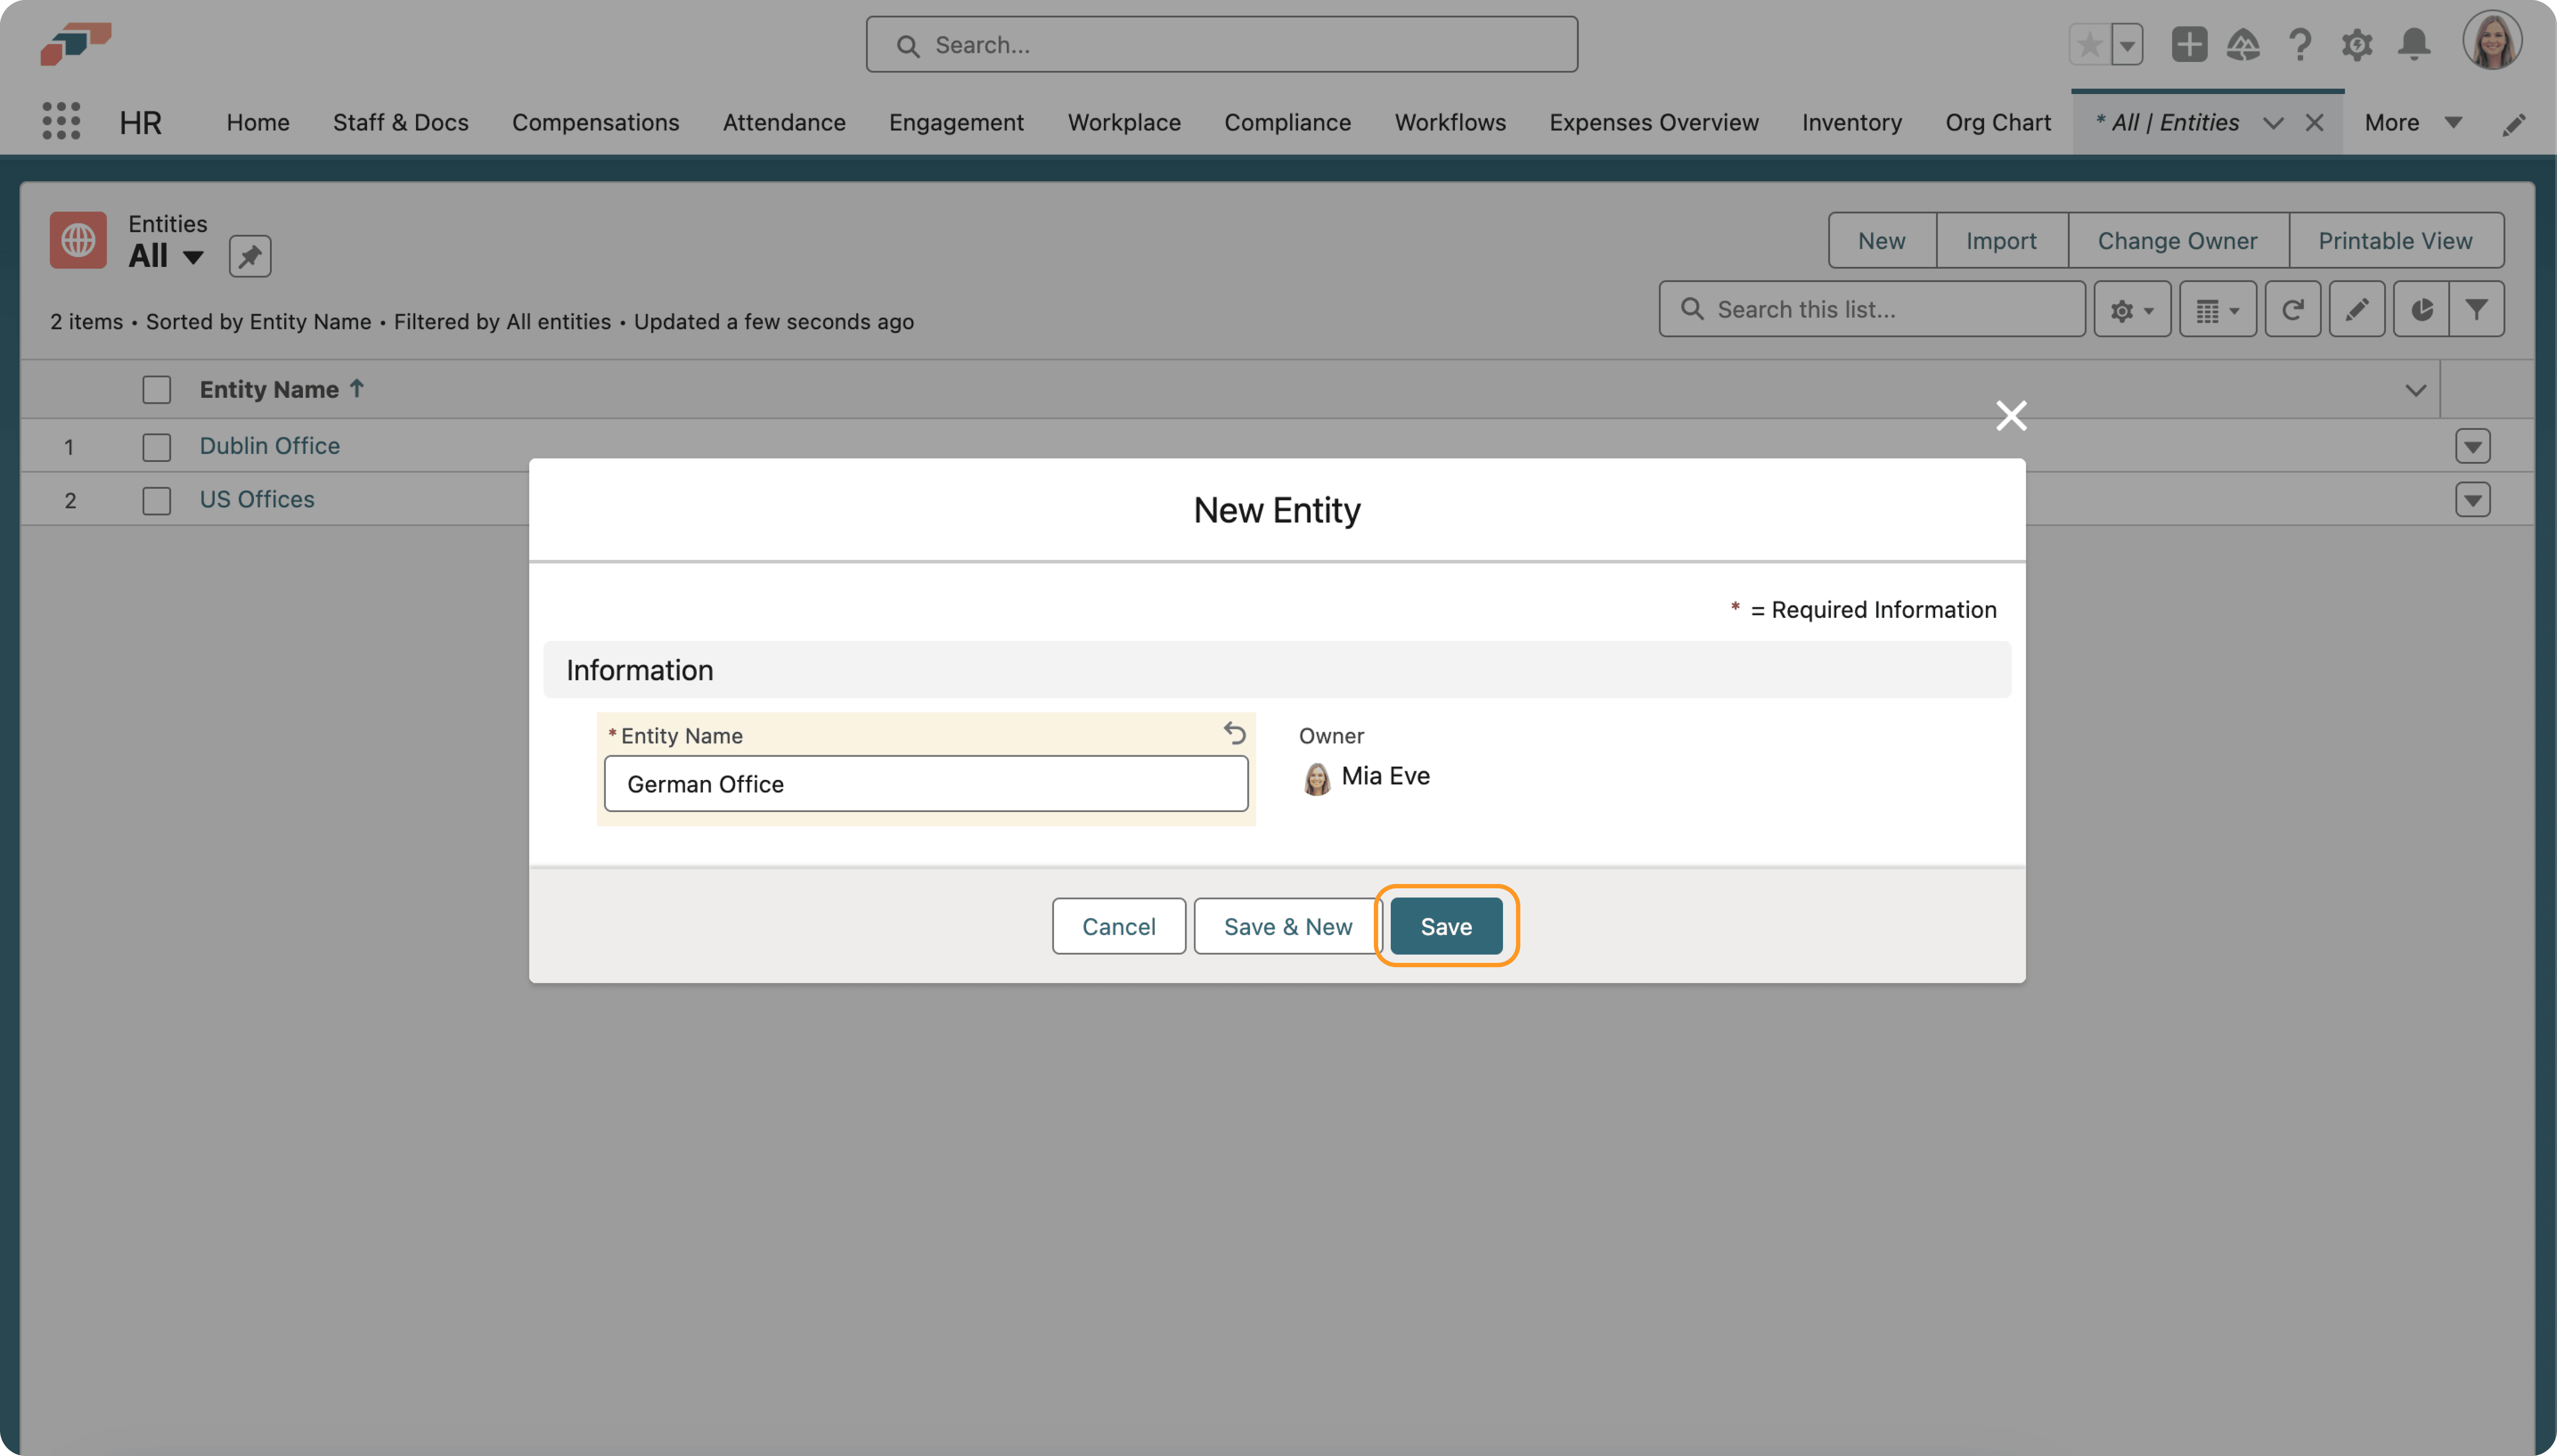
Task: Open the App Launcher grid
Action: (x=61, y=121)
